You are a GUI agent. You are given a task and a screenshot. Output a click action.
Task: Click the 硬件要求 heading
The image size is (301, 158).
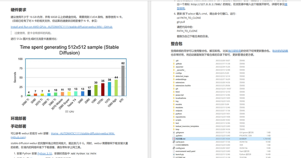(18, 10)
